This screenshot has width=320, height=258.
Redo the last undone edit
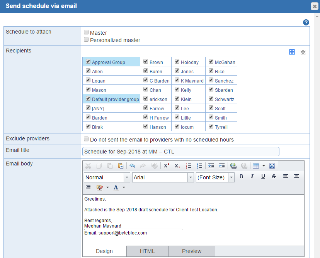[143, 166]
